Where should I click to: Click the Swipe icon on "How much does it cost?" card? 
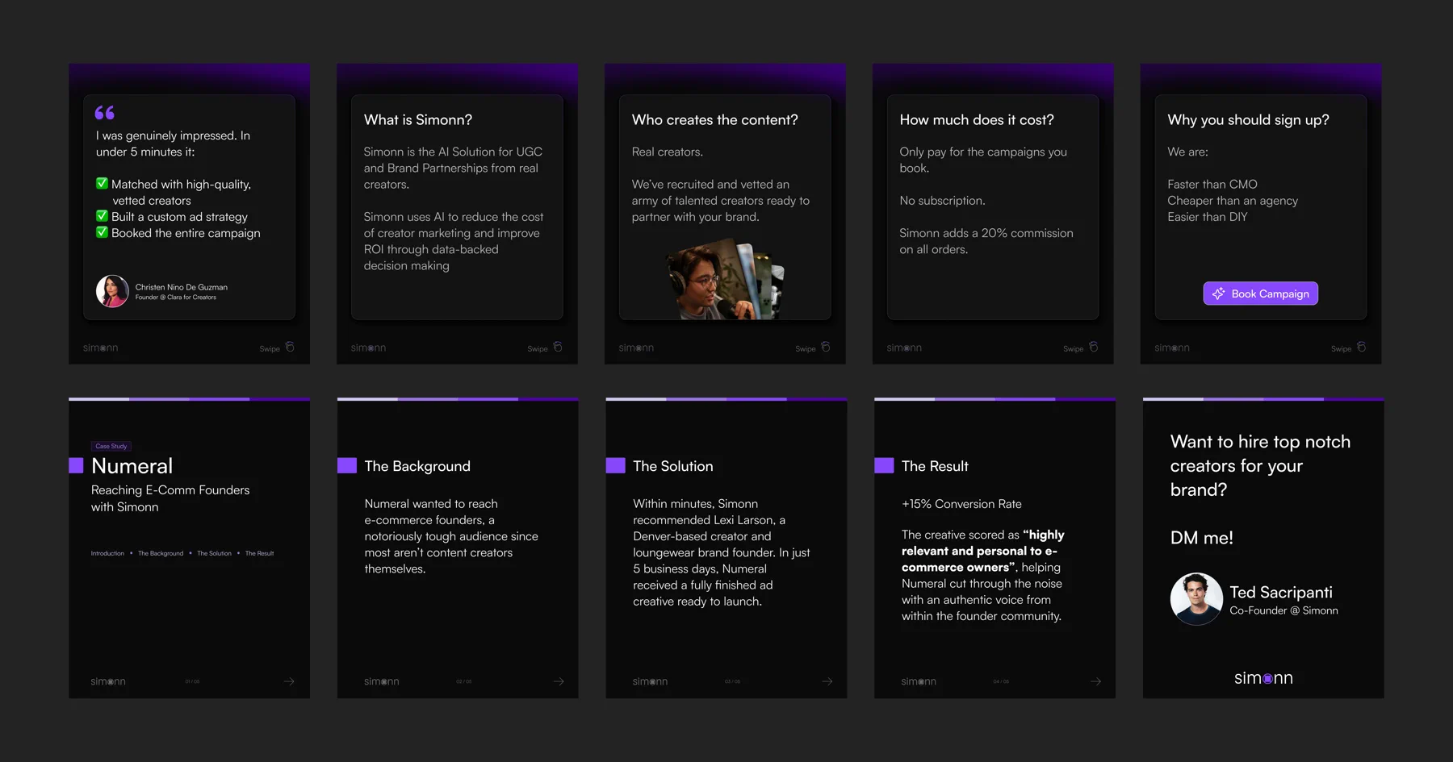tap(1094, 348)
